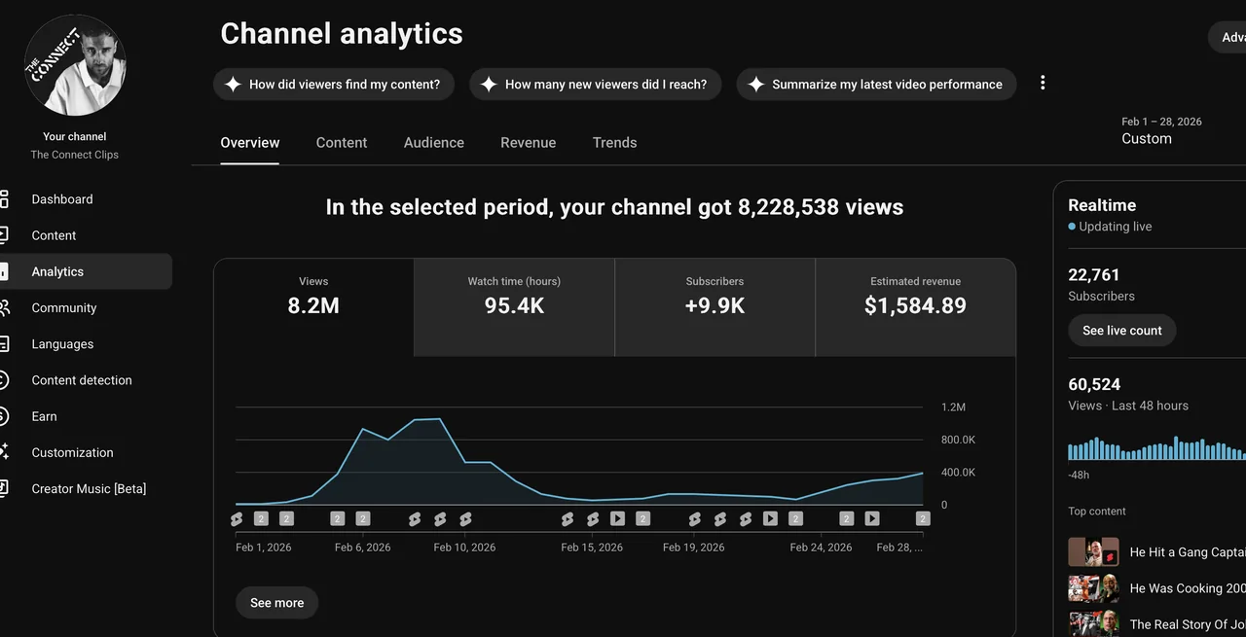Click 'He Hit a Gang Capta...' video thumbnail
1246x637 pixels.
[x=1093, y=552]
